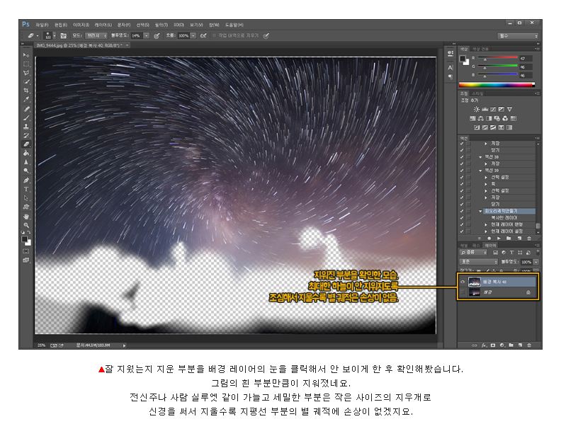
Task: Delete layer using Layers panel trash
Action: pyautogui.click(x=529, y=345)
